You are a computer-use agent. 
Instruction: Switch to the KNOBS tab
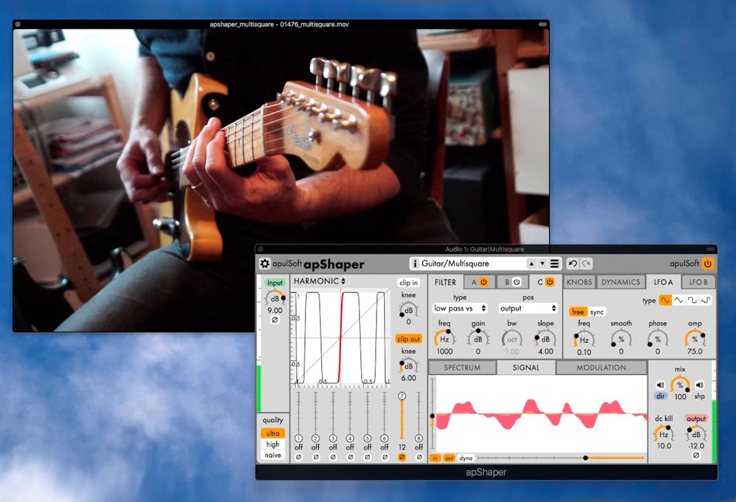(579, 282)
